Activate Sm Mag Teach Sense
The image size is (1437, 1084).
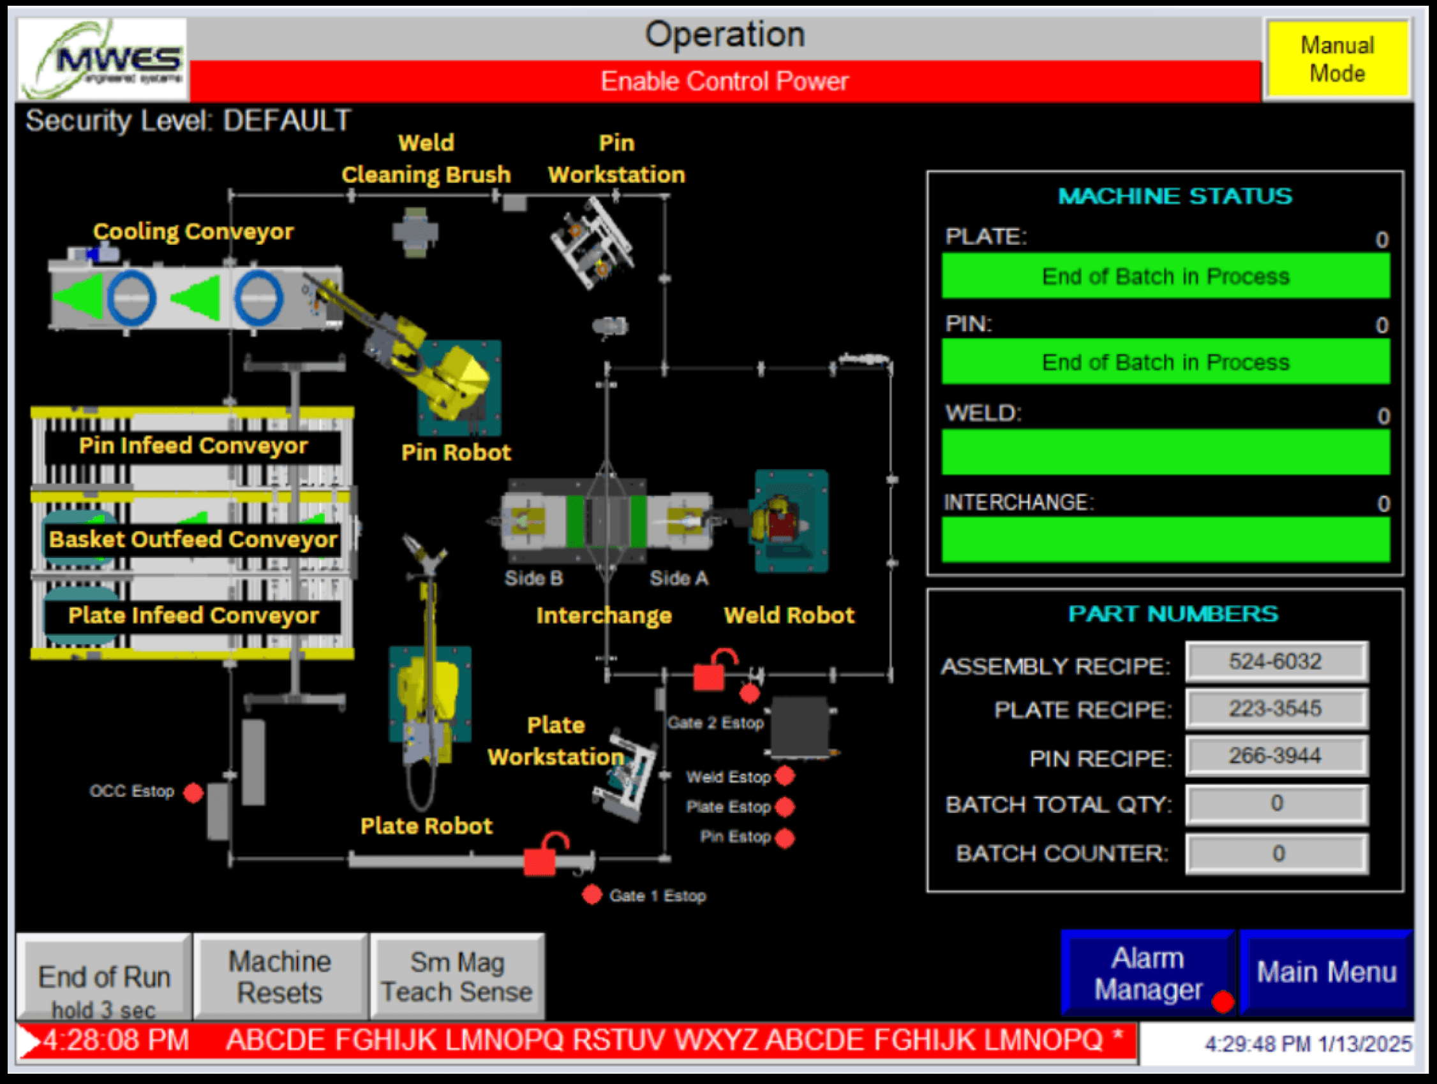[x=457, y=977]
